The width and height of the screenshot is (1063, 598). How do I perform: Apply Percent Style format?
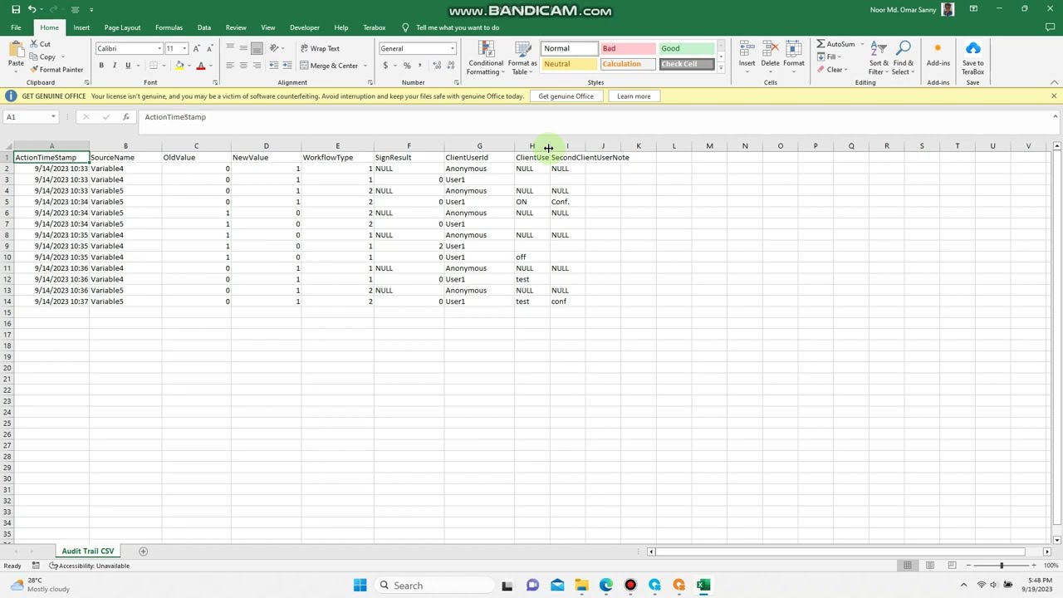pyautogui.click(x=407, y=66)
